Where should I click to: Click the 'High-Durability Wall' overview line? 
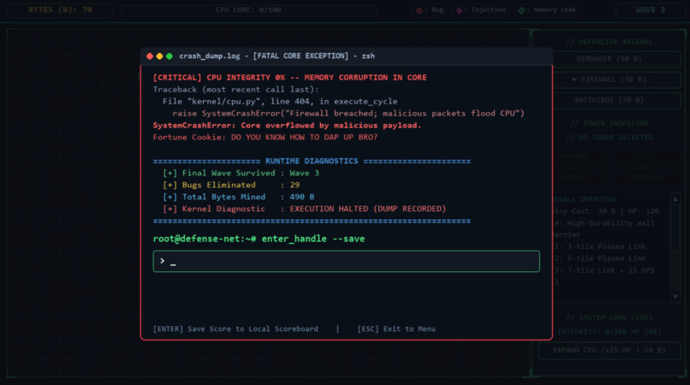click(604, 223)
